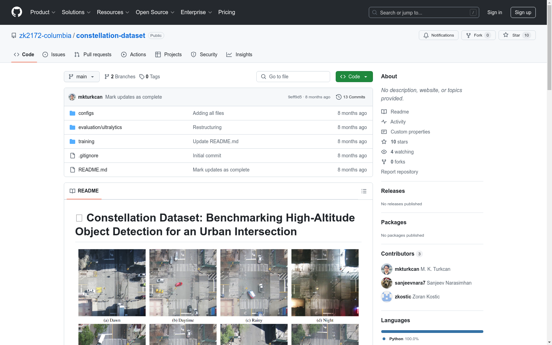The image size is (552, 345).
Task: Click zkostic contributor avatar
Action: [x=387, y=297]
